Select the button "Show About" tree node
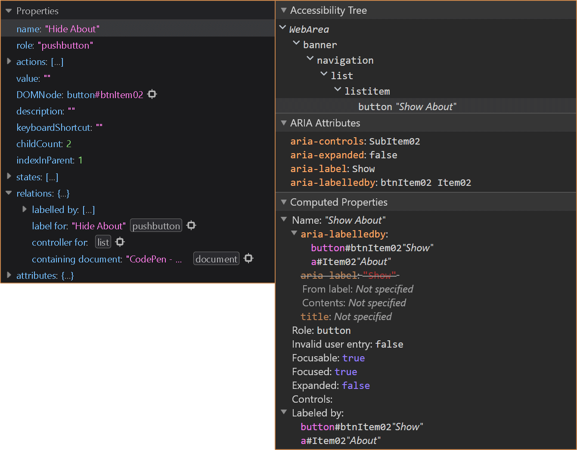 coord(426,106)
